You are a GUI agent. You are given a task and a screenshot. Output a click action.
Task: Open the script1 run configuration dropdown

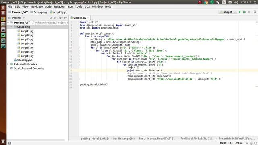point(228,12)
